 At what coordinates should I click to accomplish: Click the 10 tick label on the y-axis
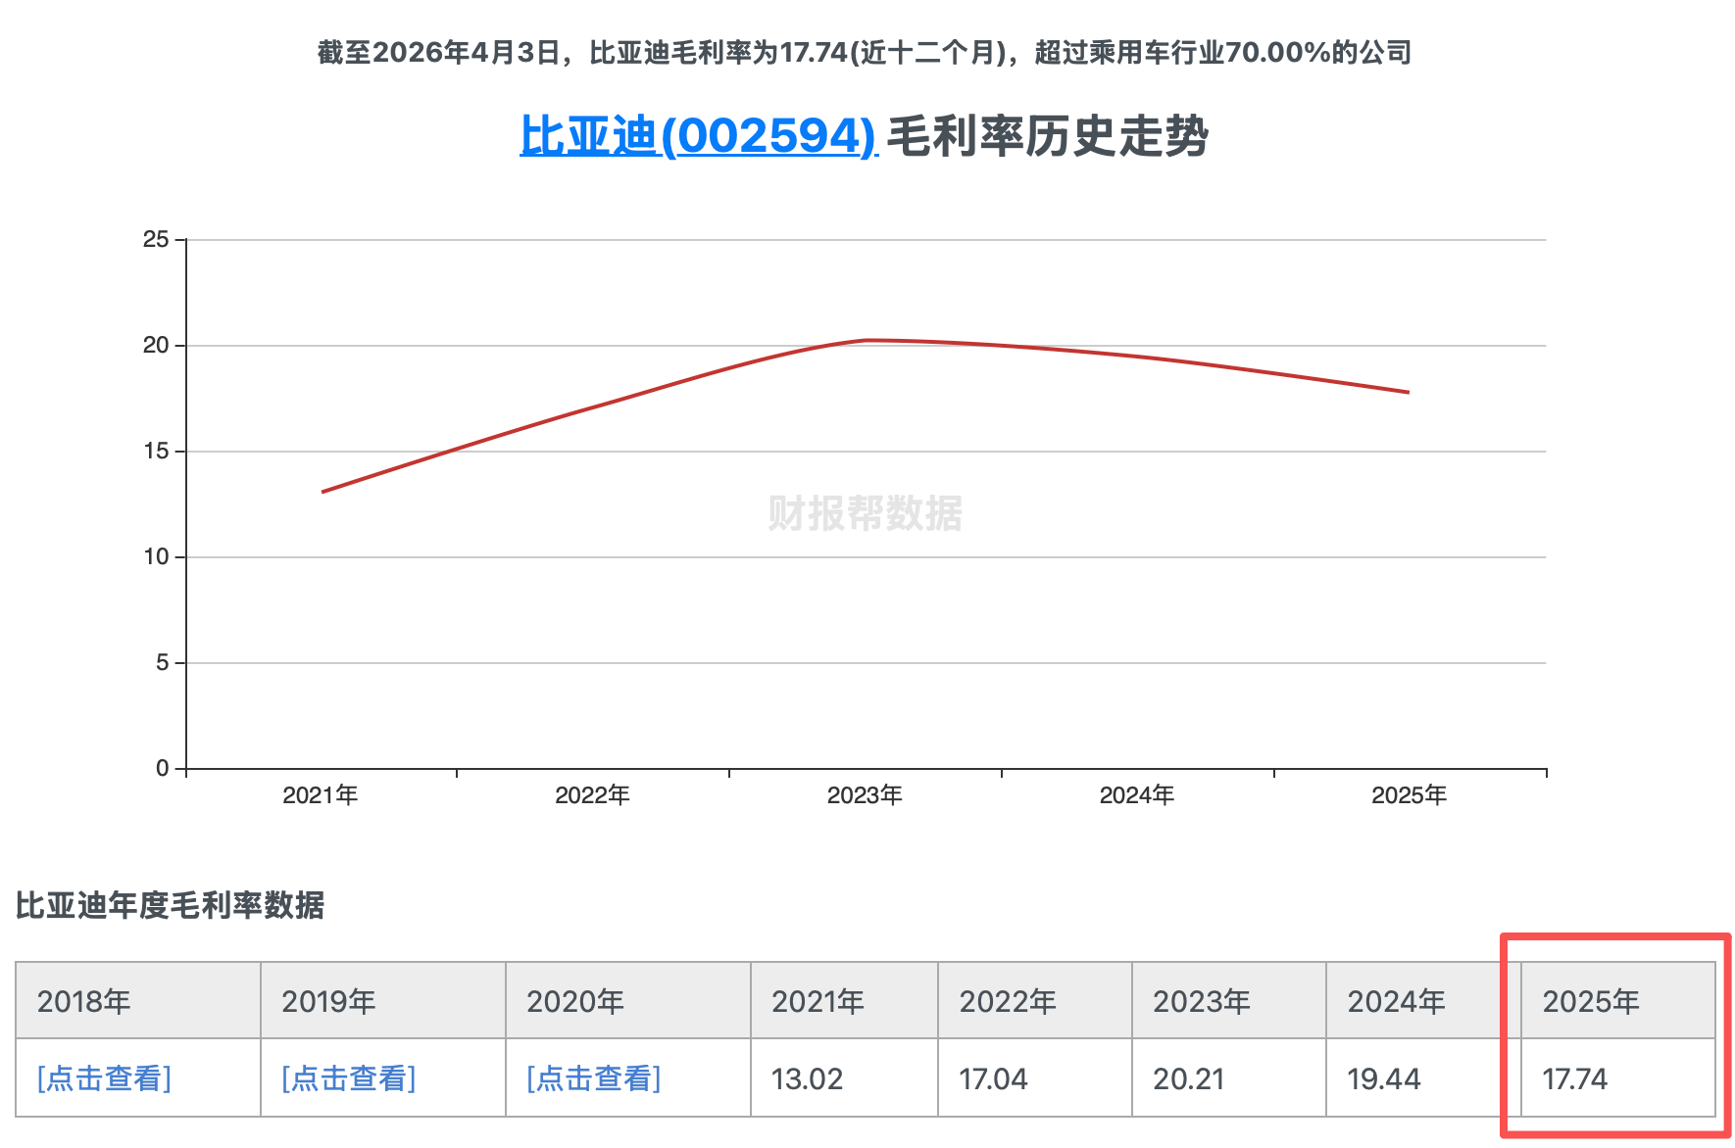[157, 556]
